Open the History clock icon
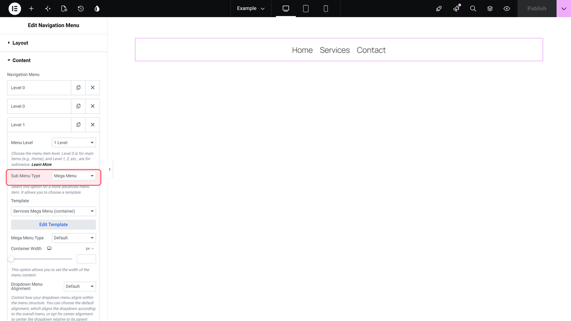571x321 pixels. [81, 9]
